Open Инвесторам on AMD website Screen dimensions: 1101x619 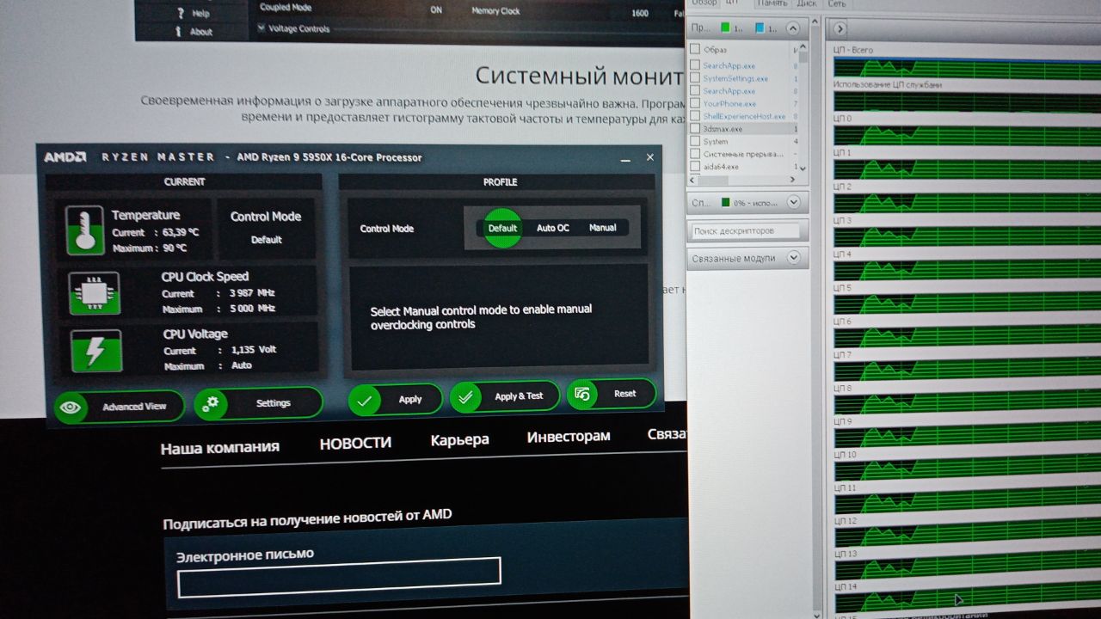coord(569,436)
